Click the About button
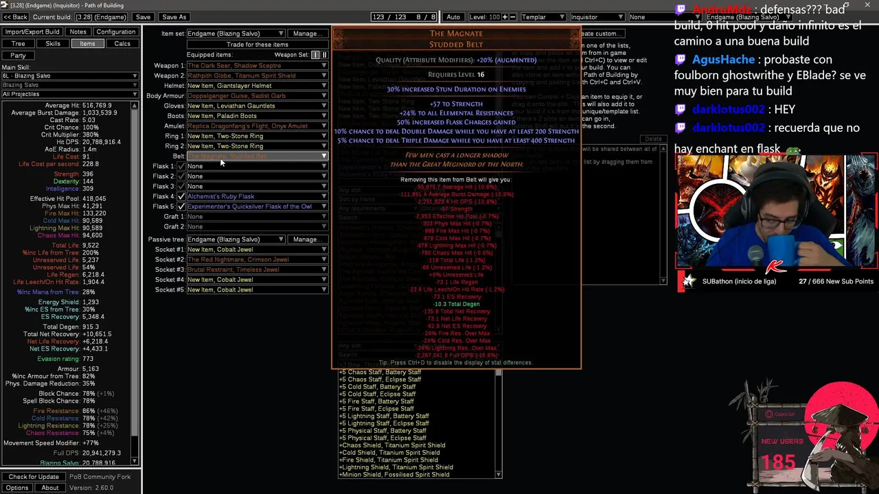 click(49, 488)
